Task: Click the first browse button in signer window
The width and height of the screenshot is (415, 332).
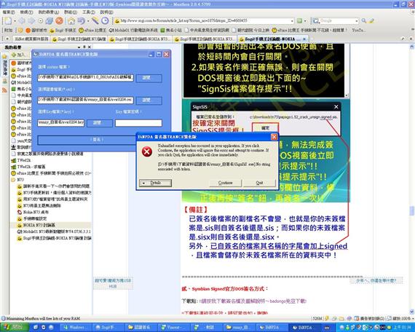Action: pos(149,78)
